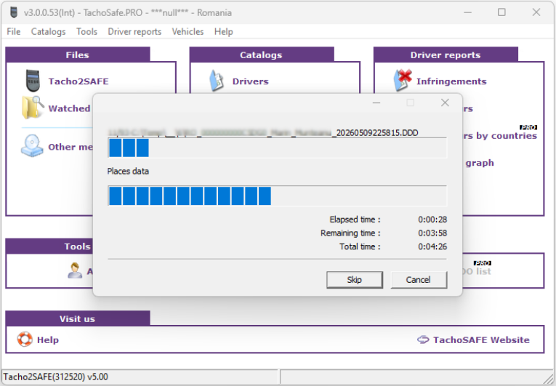The image size is (556, 386).
Task: Click the Total time value 0:04:26
Action: 432,246
